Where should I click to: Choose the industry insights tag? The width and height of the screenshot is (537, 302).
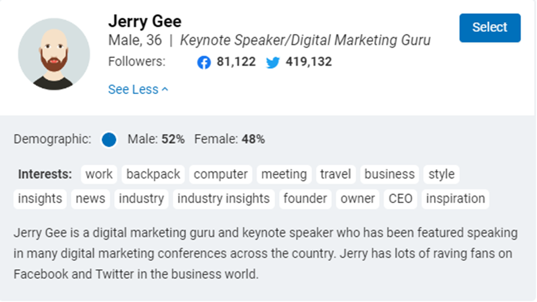point(224,199)
